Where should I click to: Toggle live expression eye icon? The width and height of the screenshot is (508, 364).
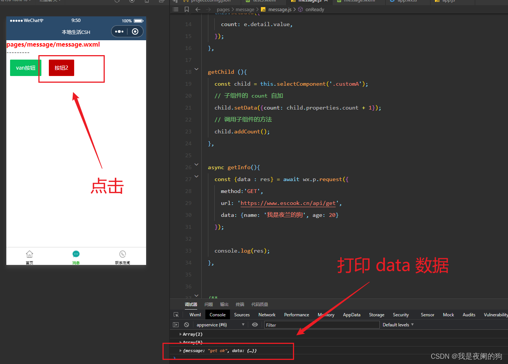255,325
